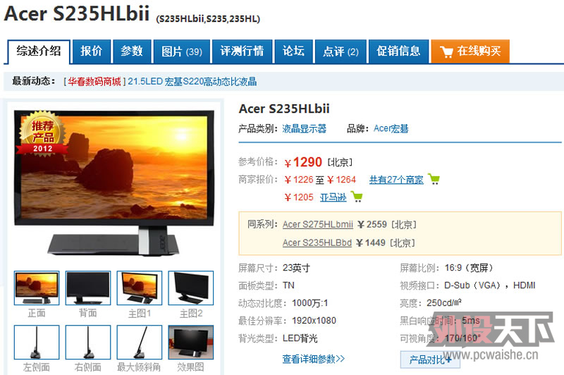Open the 点评 (2) tab

pos(341,51)
